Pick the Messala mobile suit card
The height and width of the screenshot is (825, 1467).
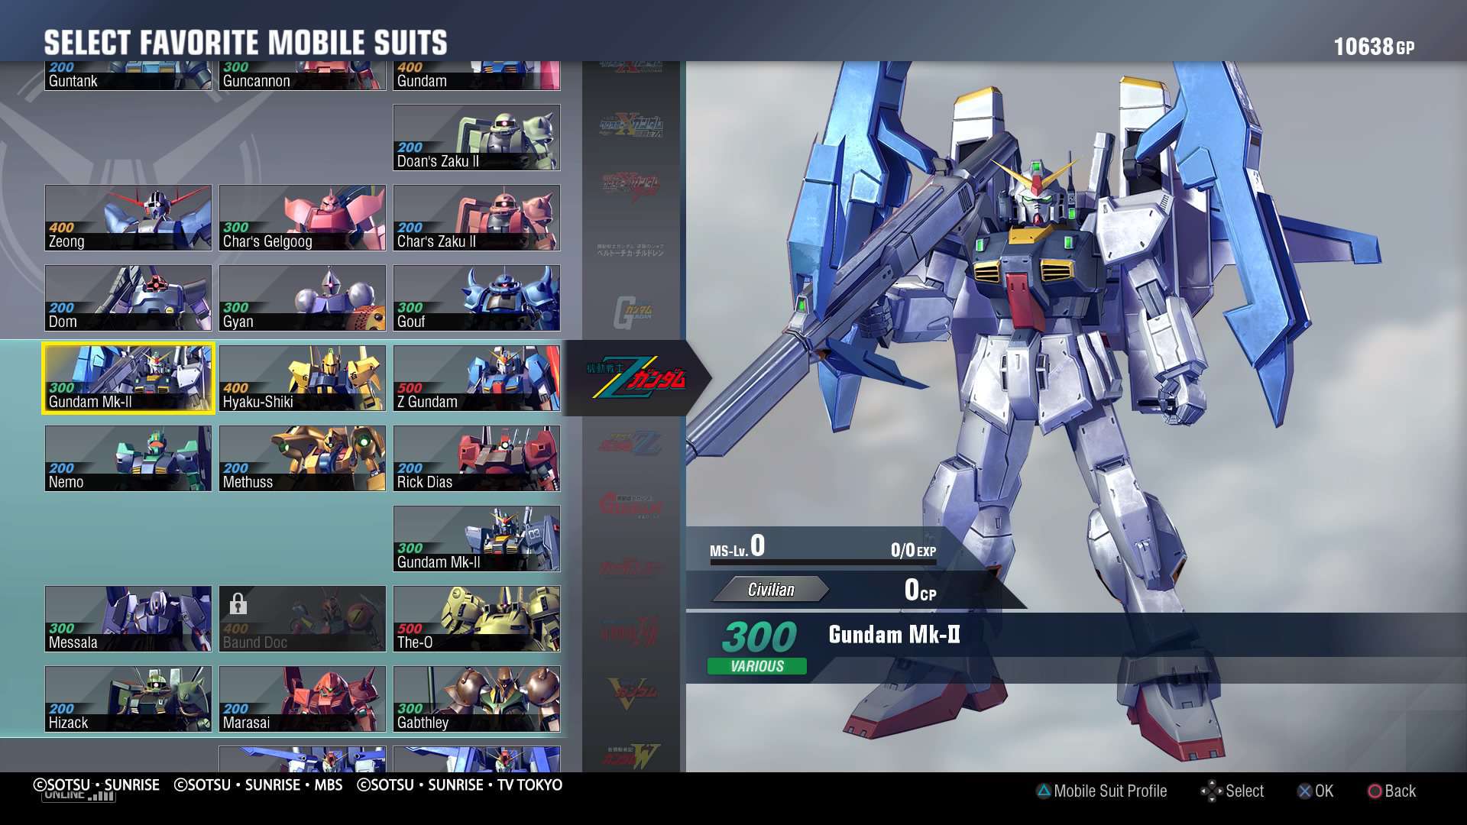[128, 619]
